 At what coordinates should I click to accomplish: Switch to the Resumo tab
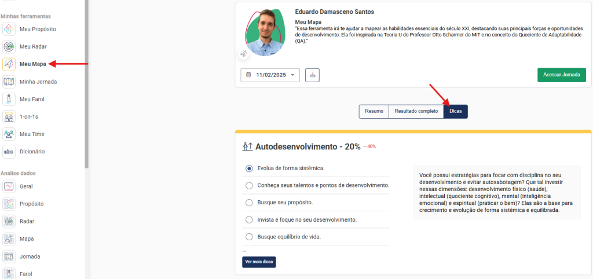click(x=374, y=111)
